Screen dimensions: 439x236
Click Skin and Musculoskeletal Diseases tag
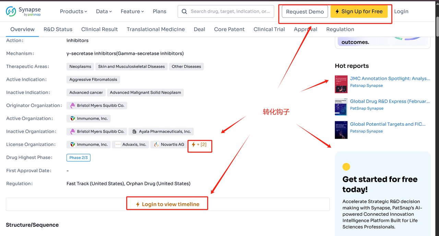coord(131,66)
